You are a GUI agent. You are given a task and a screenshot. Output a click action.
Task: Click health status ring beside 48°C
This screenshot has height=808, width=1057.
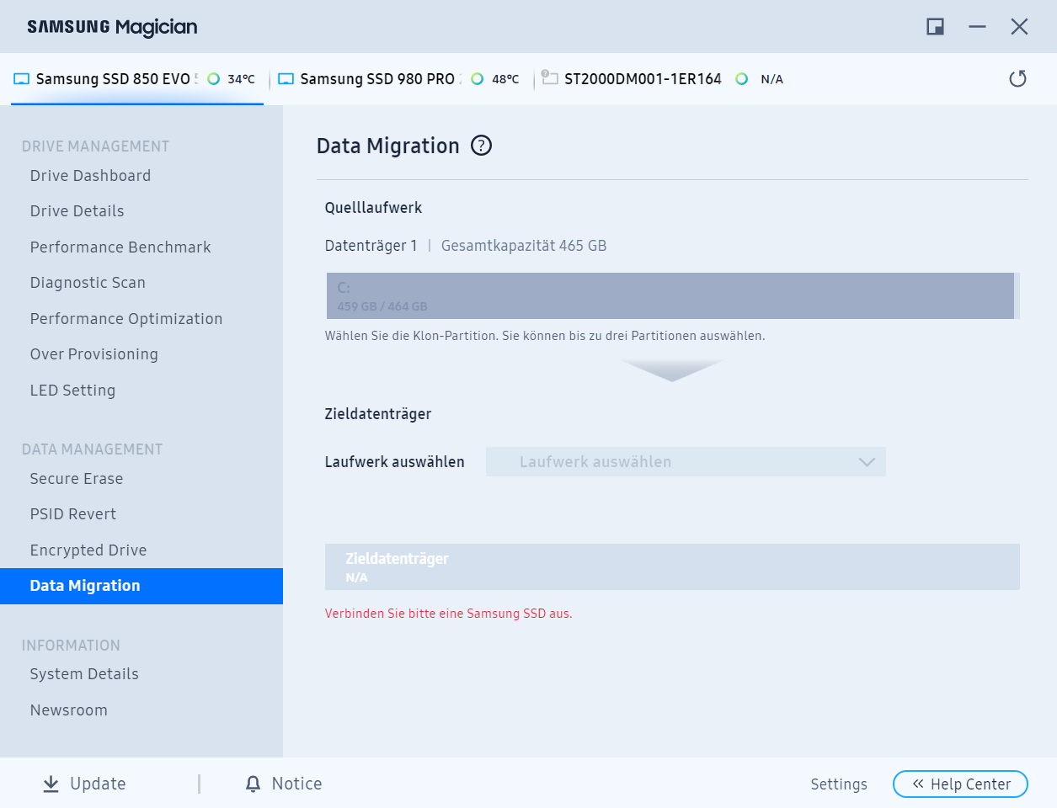[478, 79]
